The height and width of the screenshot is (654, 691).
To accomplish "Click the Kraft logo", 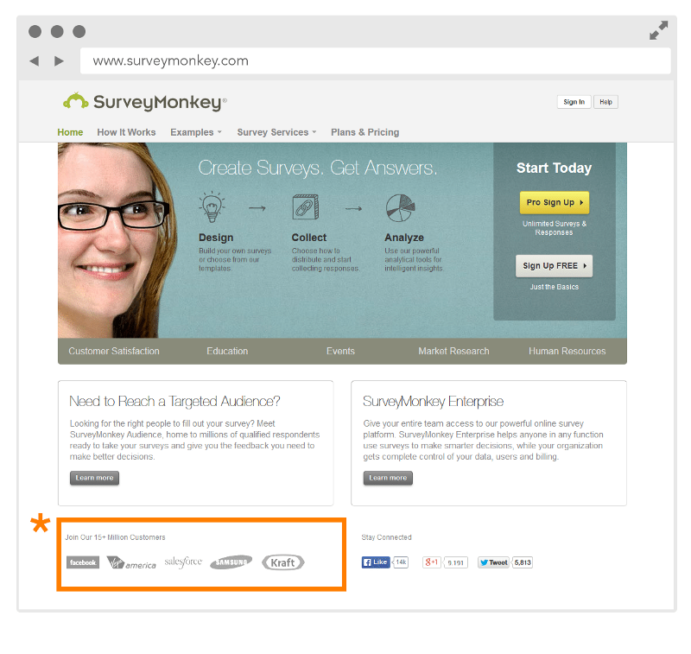I will click(x=283, y=562).
